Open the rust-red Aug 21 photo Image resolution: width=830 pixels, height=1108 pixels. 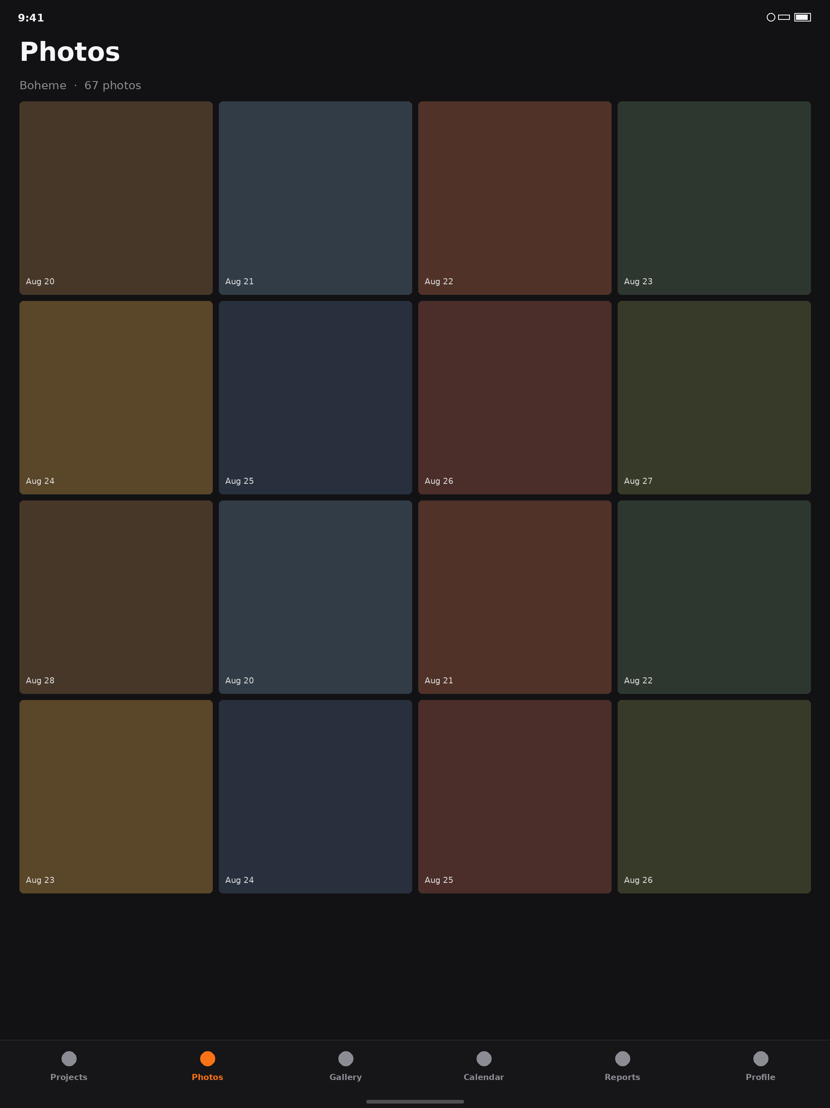515,597
